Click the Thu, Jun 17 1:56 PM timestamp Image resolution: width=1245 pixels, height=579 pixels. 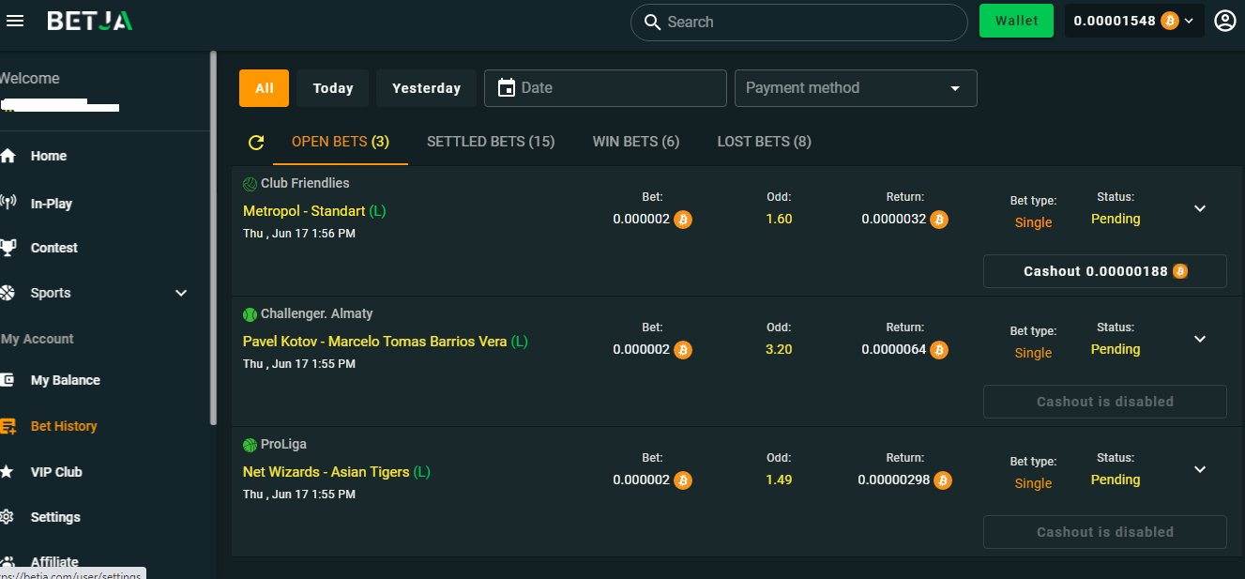coord(299,234)
